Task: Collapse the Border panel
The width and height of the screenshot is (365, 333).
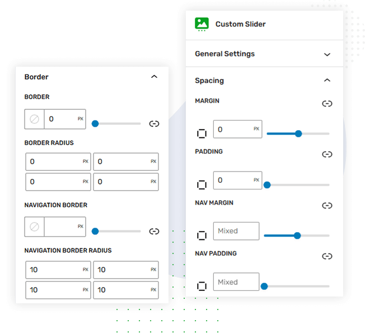Action: (155, 77)
